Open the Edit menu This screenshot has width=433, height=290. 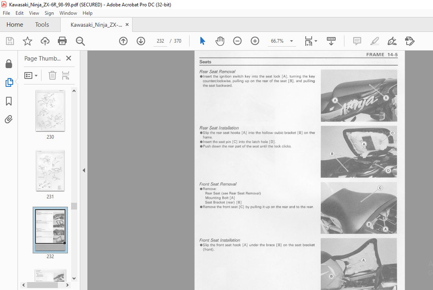click(x=19, y=13)
